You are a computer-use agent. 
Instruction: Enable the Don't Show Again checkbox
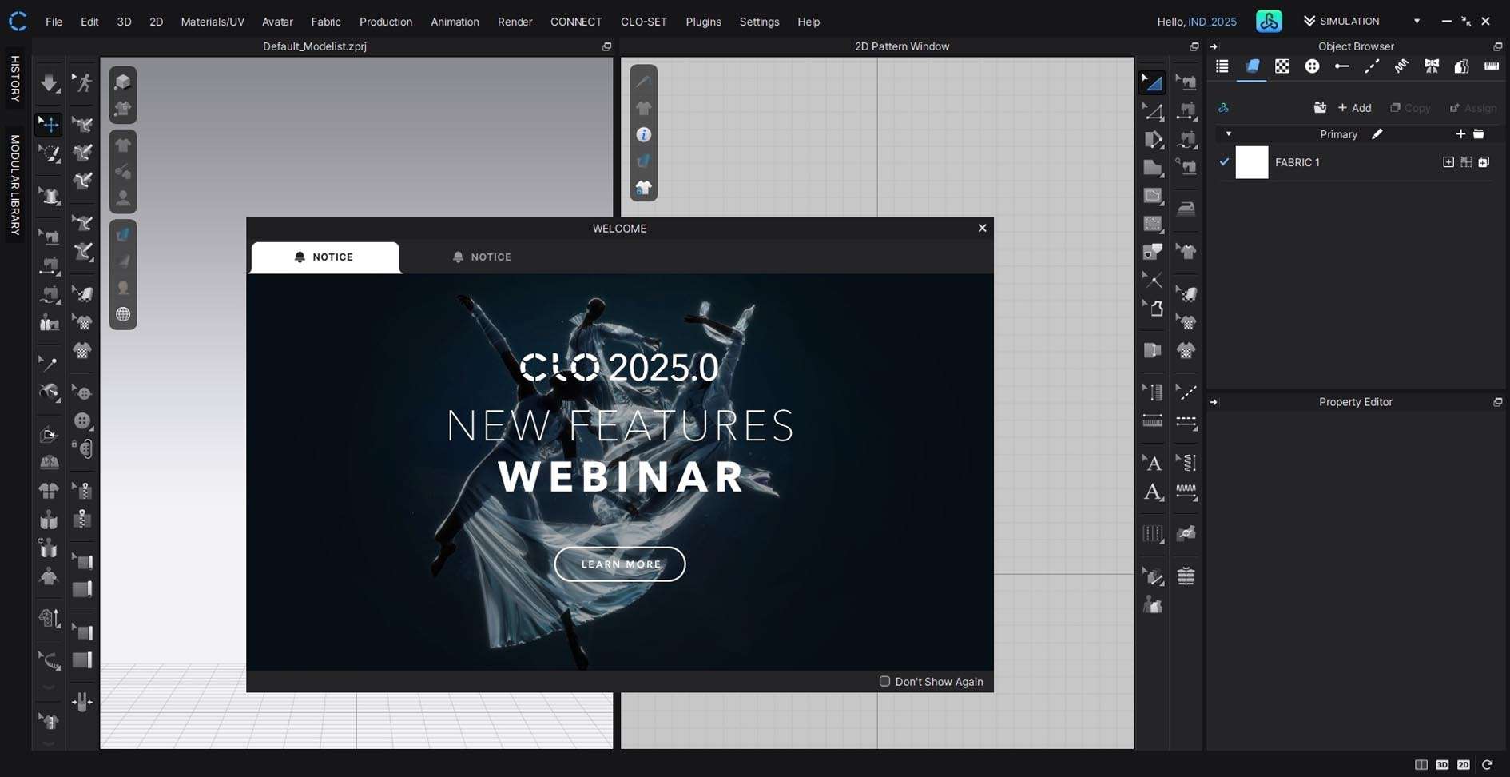884,682
